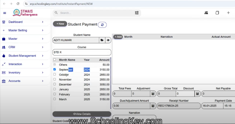Screen dimensions: 235x124
Task: Click the Receipt Number field
Action: coord(179,106)
